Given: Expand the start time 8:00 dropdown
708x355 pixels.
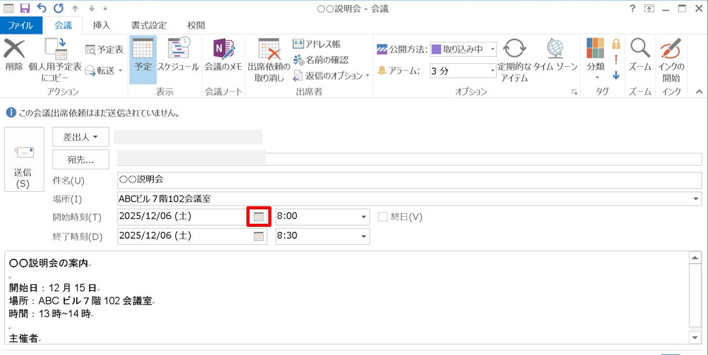Looking at the screenshot, I should click(363, 217).
